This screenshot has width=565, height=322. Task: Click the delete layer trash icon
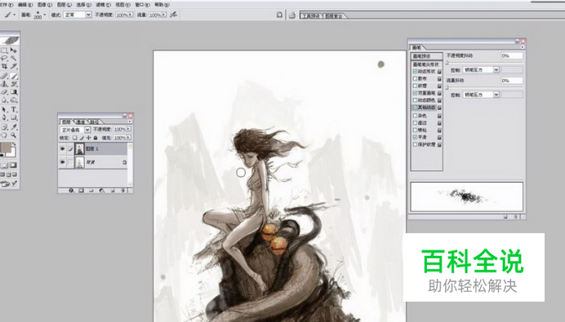click(122, 190)
